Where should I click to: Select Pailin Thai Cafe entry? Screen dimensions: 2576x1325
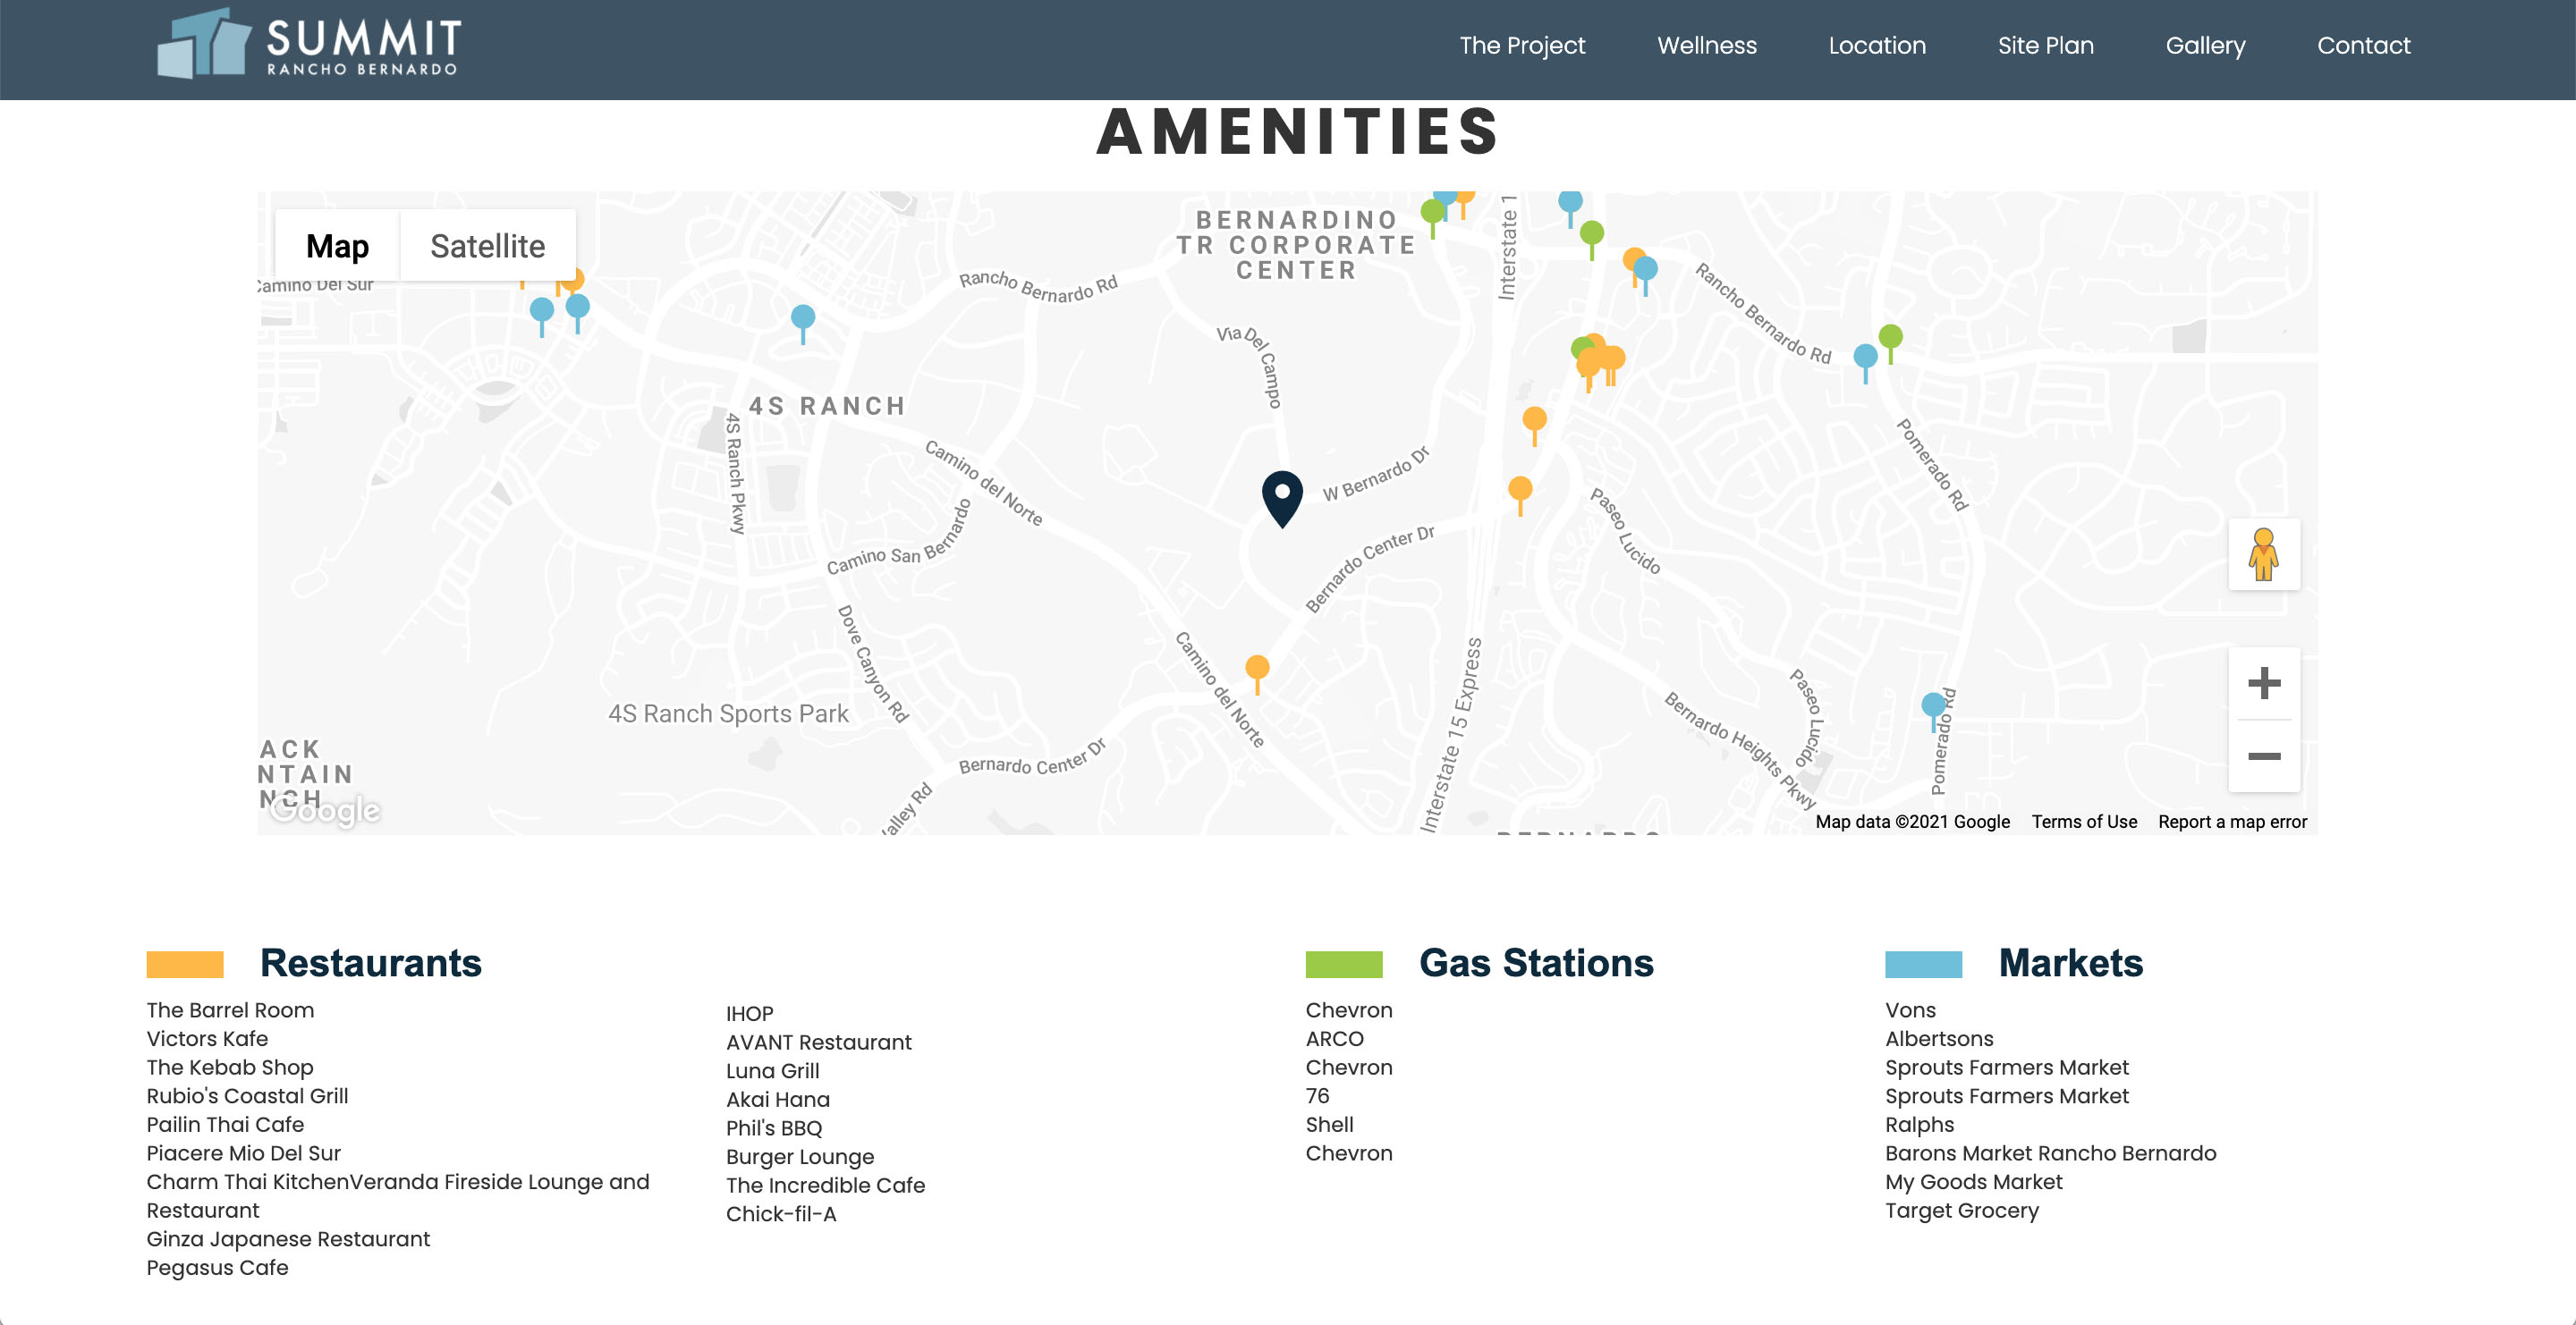[x=225, y=1125]
